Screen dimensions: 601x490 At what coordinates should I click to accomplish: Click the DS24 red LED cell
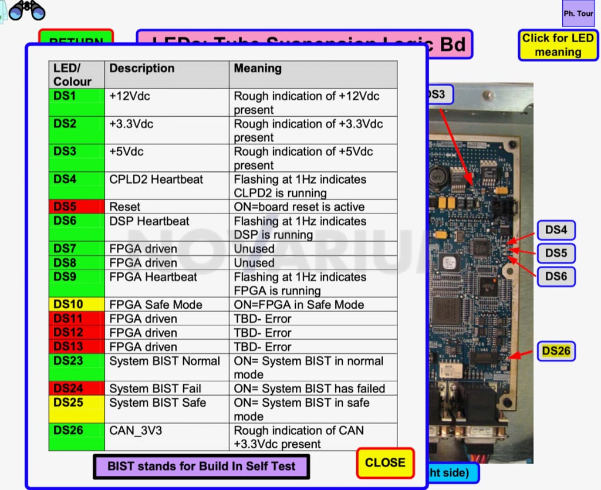77,388
